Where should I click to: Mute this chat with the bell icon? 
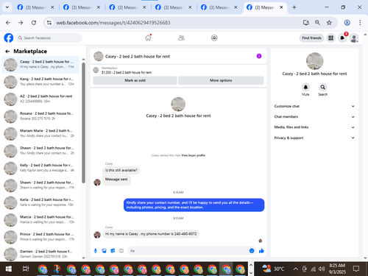pos(305,87)
